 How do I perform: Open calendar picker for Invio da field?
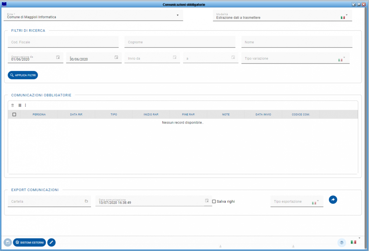pyautogui.click(x=175, y=57)
